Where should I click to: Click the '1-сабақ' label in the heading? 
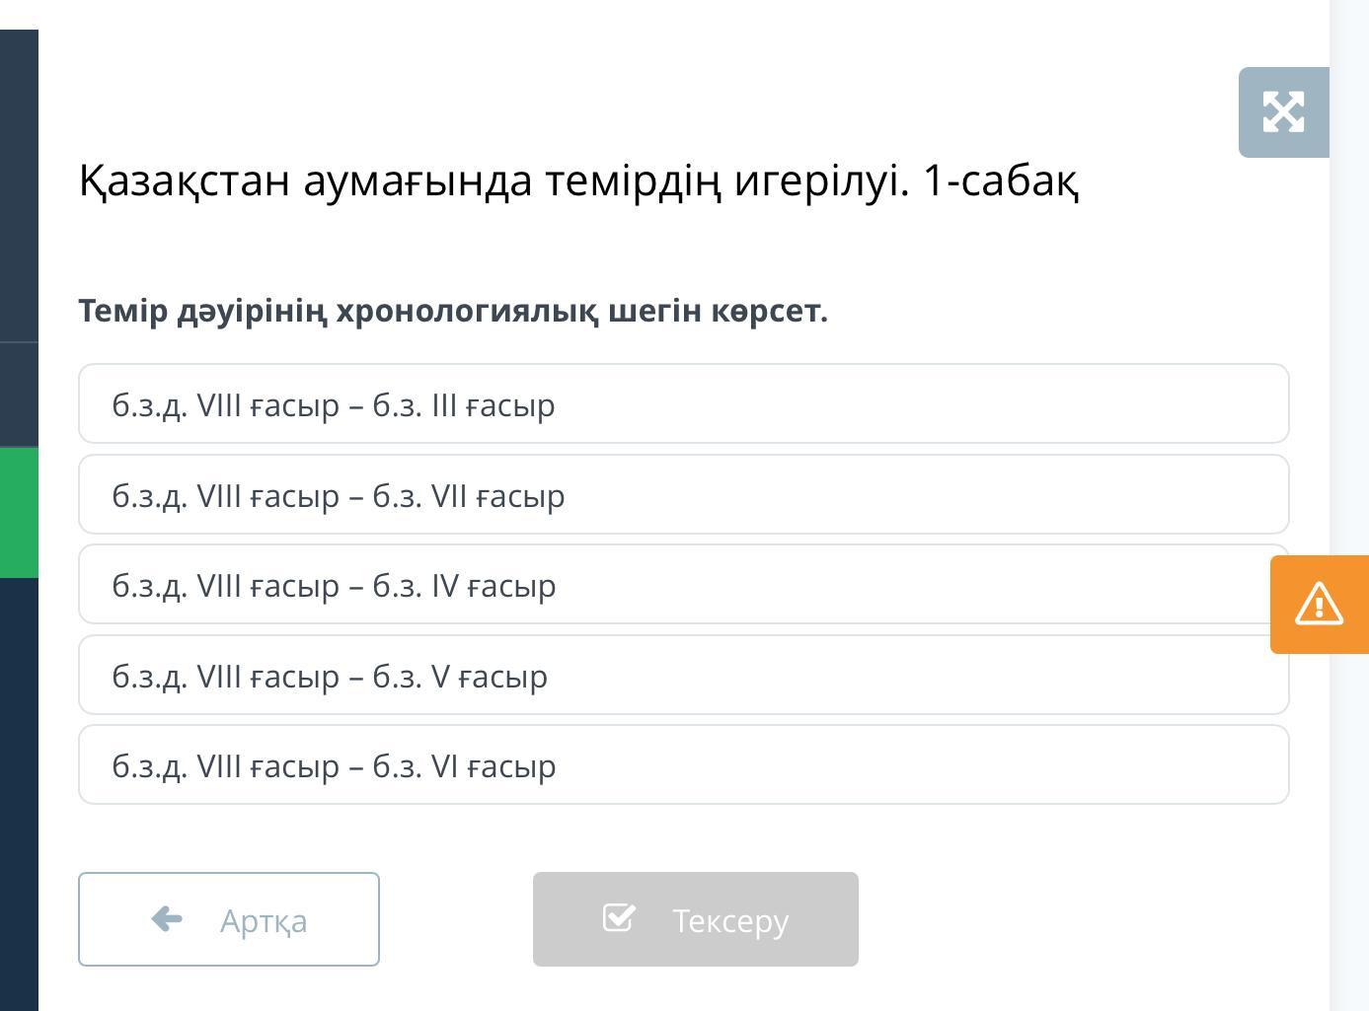pyautogui.click(x=1000, y=181)
